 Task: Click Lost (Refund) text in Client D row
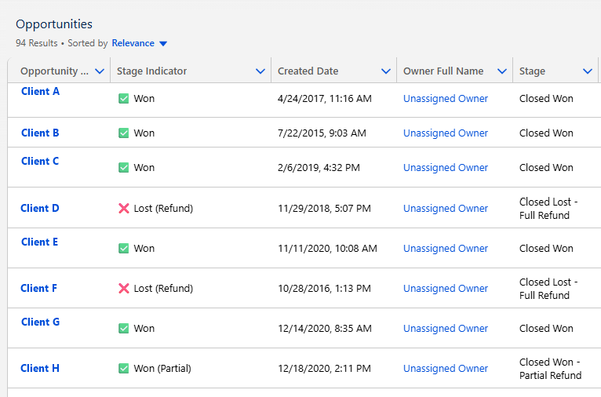(x=163, y=209)
